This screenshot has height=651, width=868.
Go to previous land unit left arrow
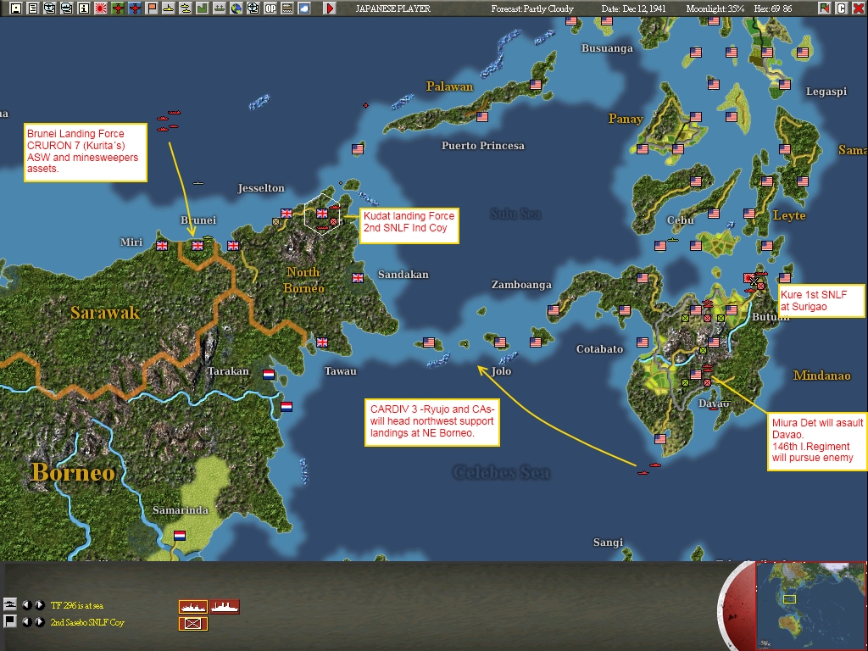[26, 621]
